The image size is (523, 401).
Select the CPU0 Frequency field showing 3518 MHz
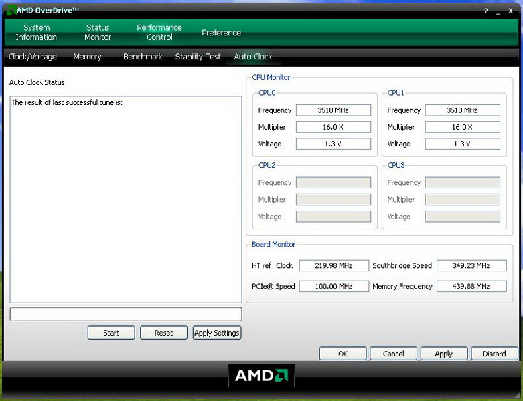click(333, 110)
